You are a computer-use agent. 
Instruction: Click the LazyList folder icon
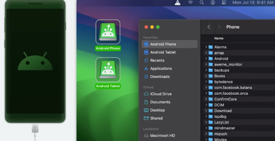(x=210, y=122)
